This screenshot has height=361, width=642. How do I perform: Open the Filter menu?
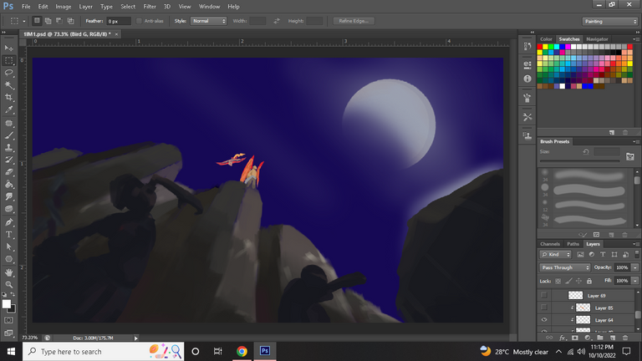[x=150, y=7]
